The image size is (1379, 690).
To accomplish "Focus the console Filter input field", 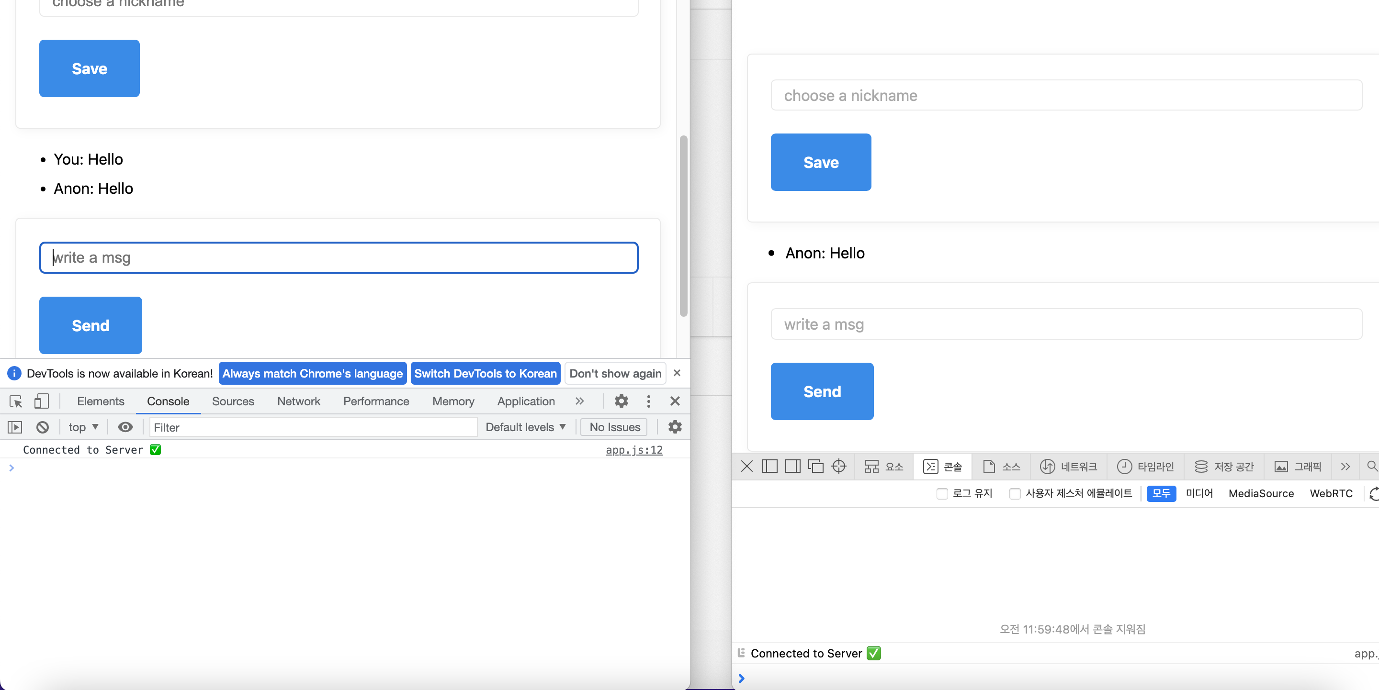I will pos(313,427).
